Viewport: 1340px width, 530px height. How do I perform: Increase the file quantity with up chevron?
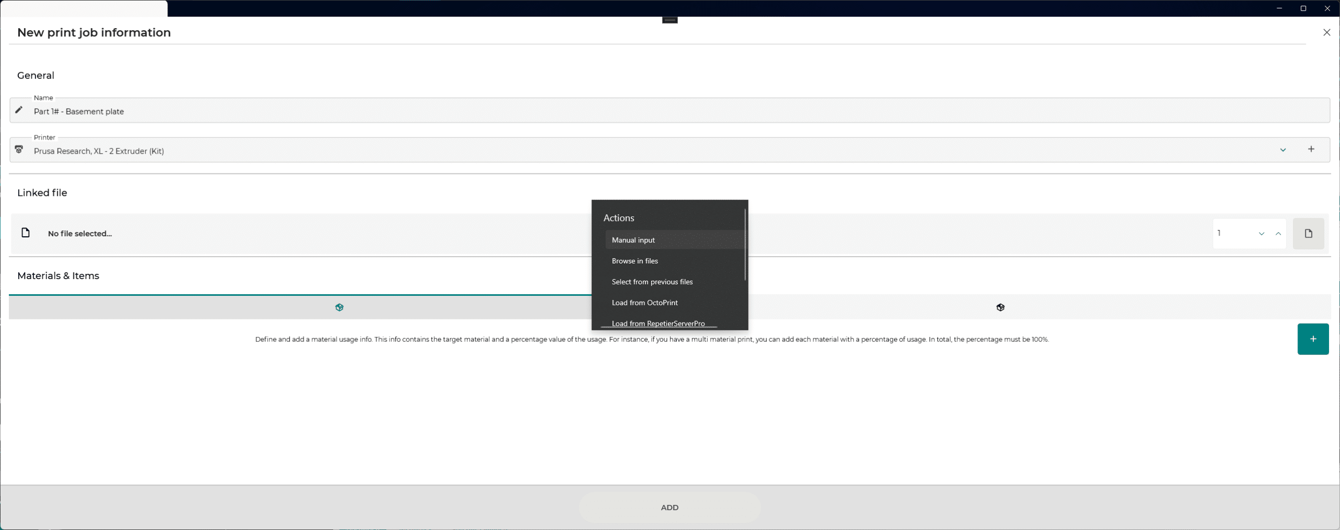tap(1278, 234)
